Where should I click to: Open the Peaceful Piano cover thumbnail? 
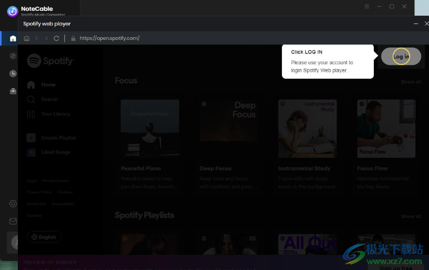click(150, 129)
